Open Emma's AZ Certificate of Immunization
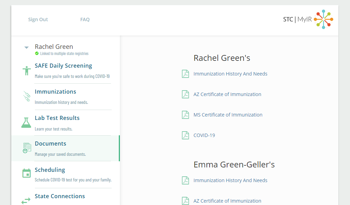This screenshot has height=205, width=350. (227, 201)
